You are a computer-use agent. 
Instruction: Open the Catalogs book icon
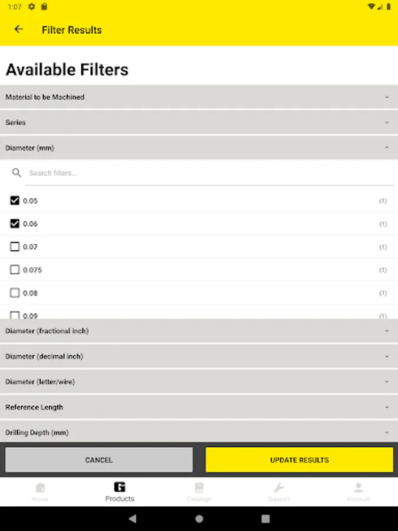(x=199, y=488)
